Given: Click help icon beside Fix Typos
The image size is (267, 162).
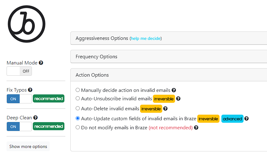Looking at the screenshot, I should 30,90.
